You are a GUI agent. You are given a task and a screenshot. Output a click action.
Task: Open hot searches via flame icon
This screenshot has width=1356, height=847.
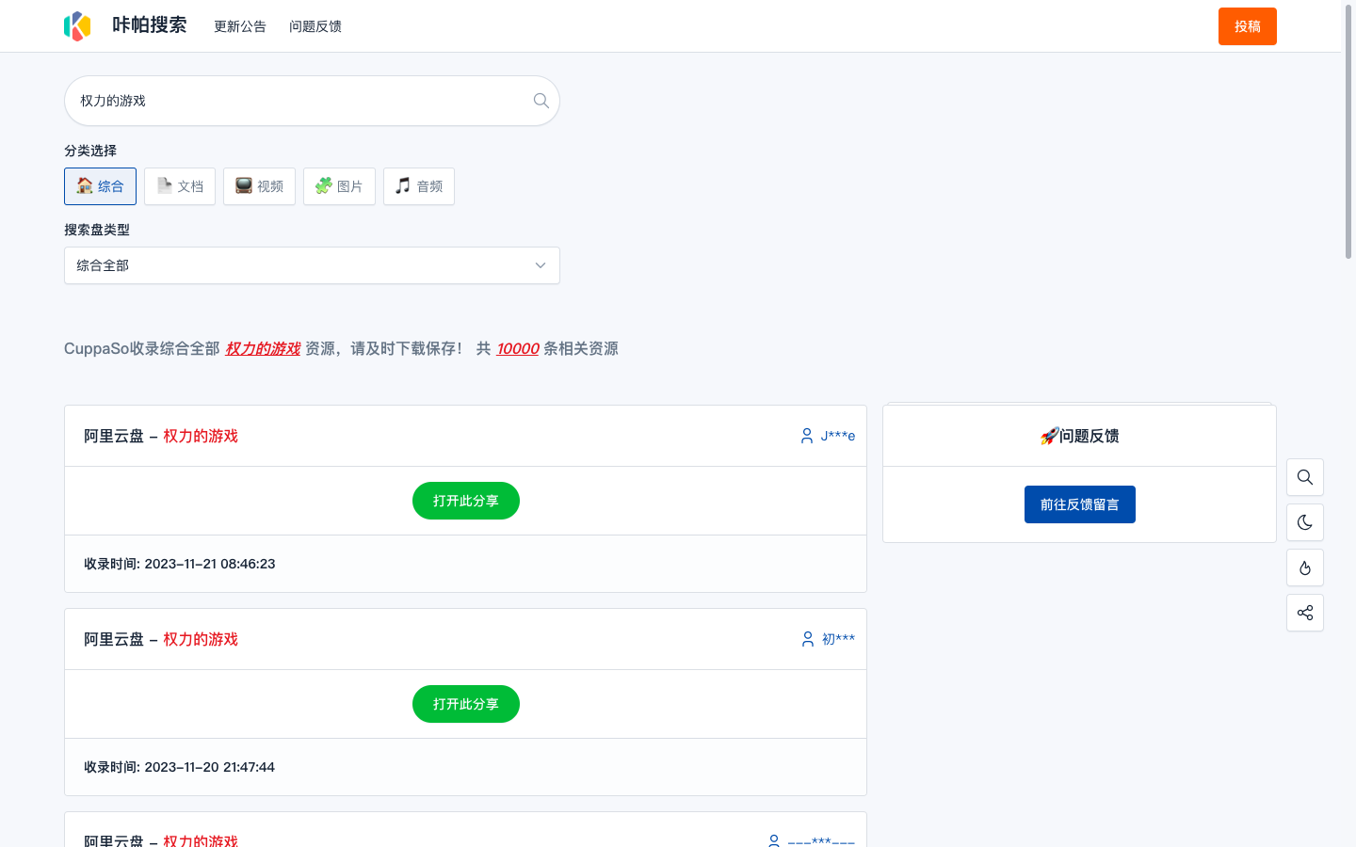(x=1304, y=567)
